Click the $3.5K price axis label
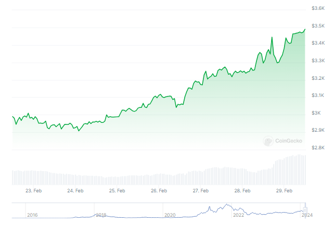Viewport: 334px width, 225px height. 318,26
